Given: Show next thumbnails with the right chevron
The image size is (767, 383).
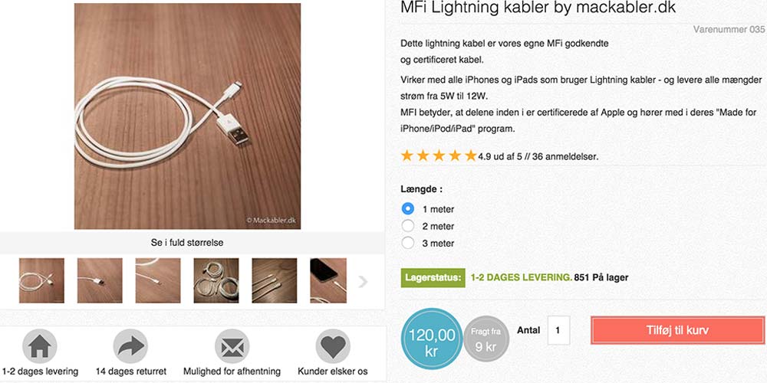Looking at the screenshot, I should point(363,281).
